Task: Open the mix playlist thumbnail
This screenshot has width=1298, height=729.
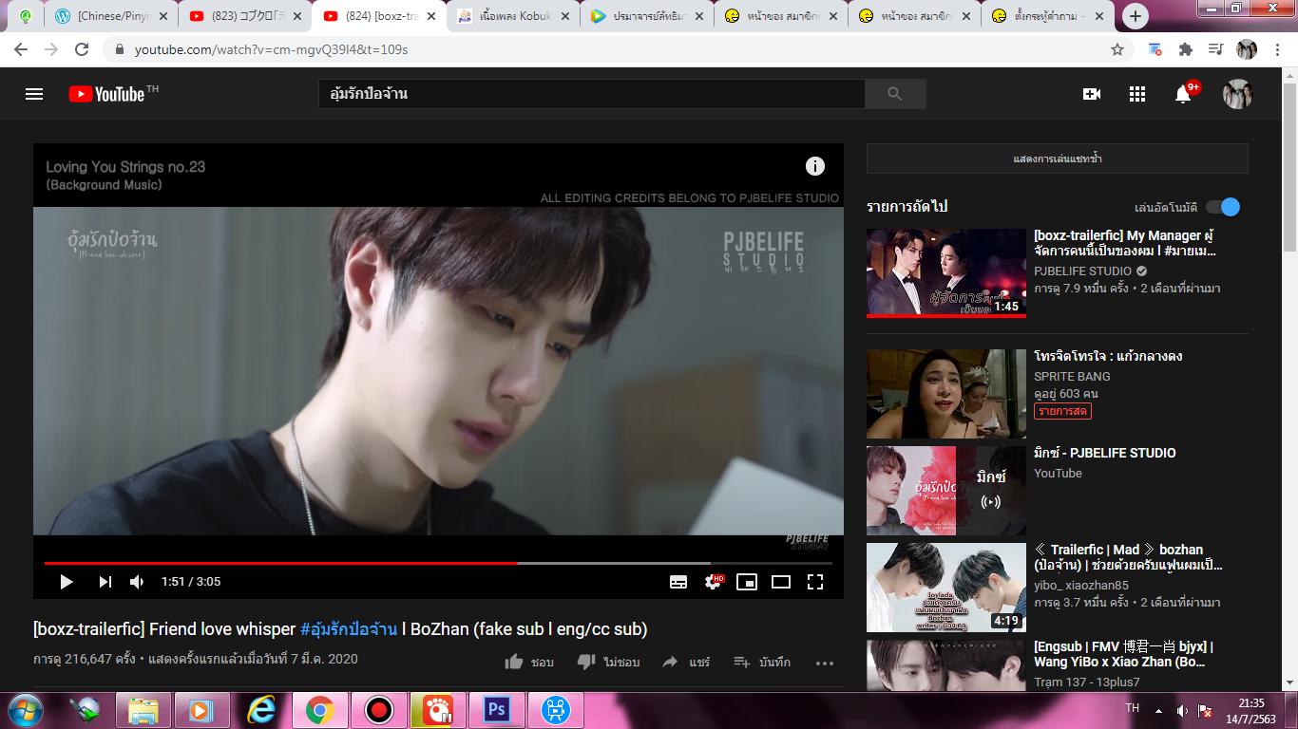Action: click(946, 491)
